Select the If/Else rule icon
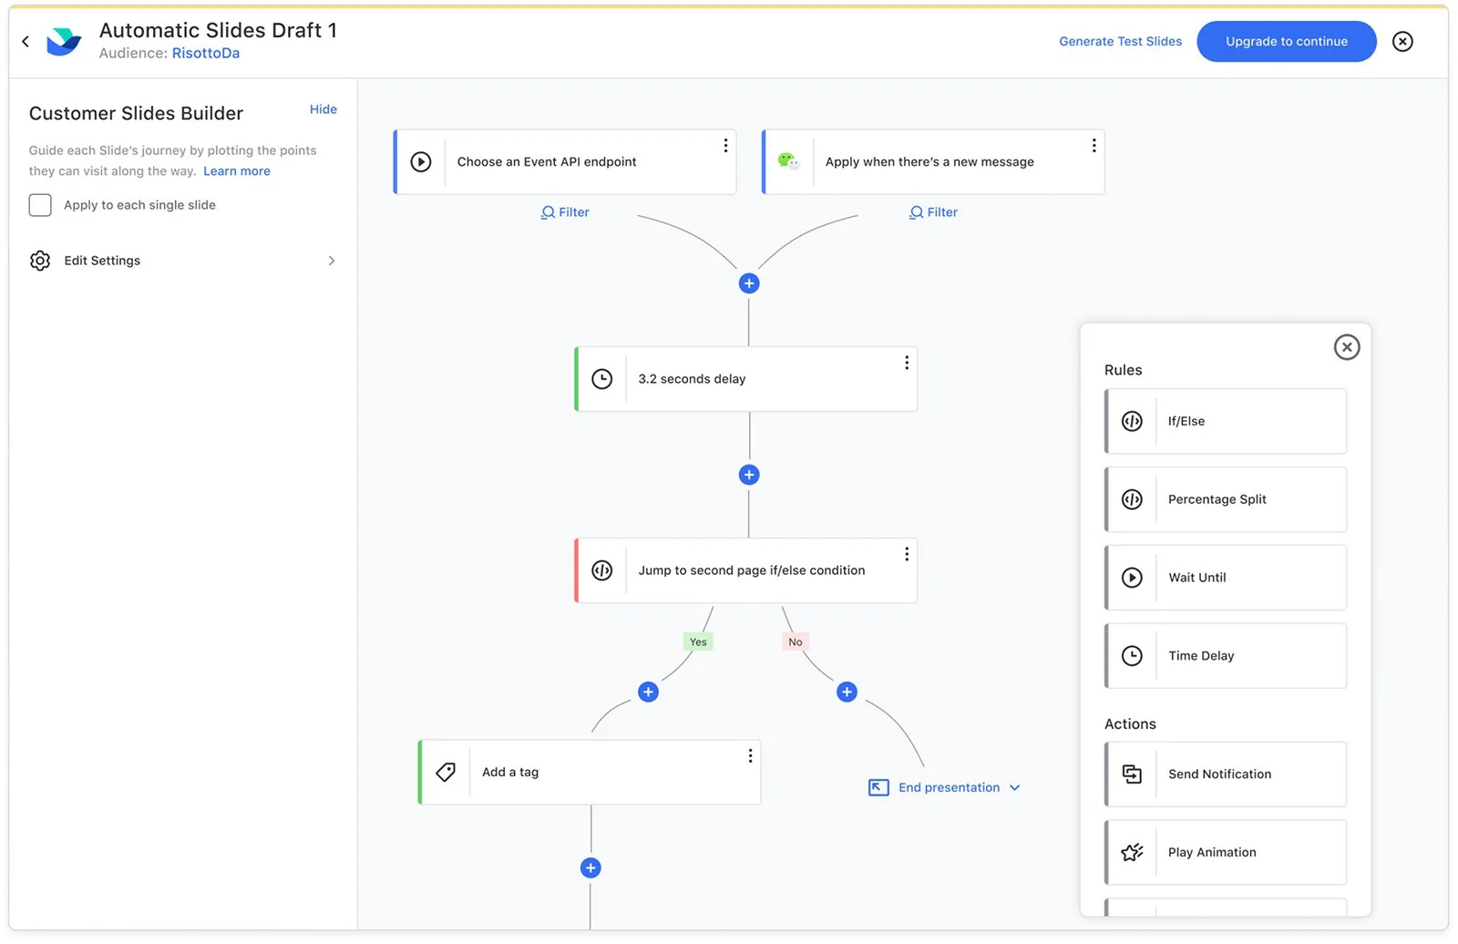Viewport: 1458px width, 944px height. pos(1132,421)
